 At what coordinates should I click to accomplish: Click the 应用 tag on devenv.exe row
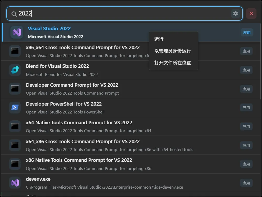[246, 183]
